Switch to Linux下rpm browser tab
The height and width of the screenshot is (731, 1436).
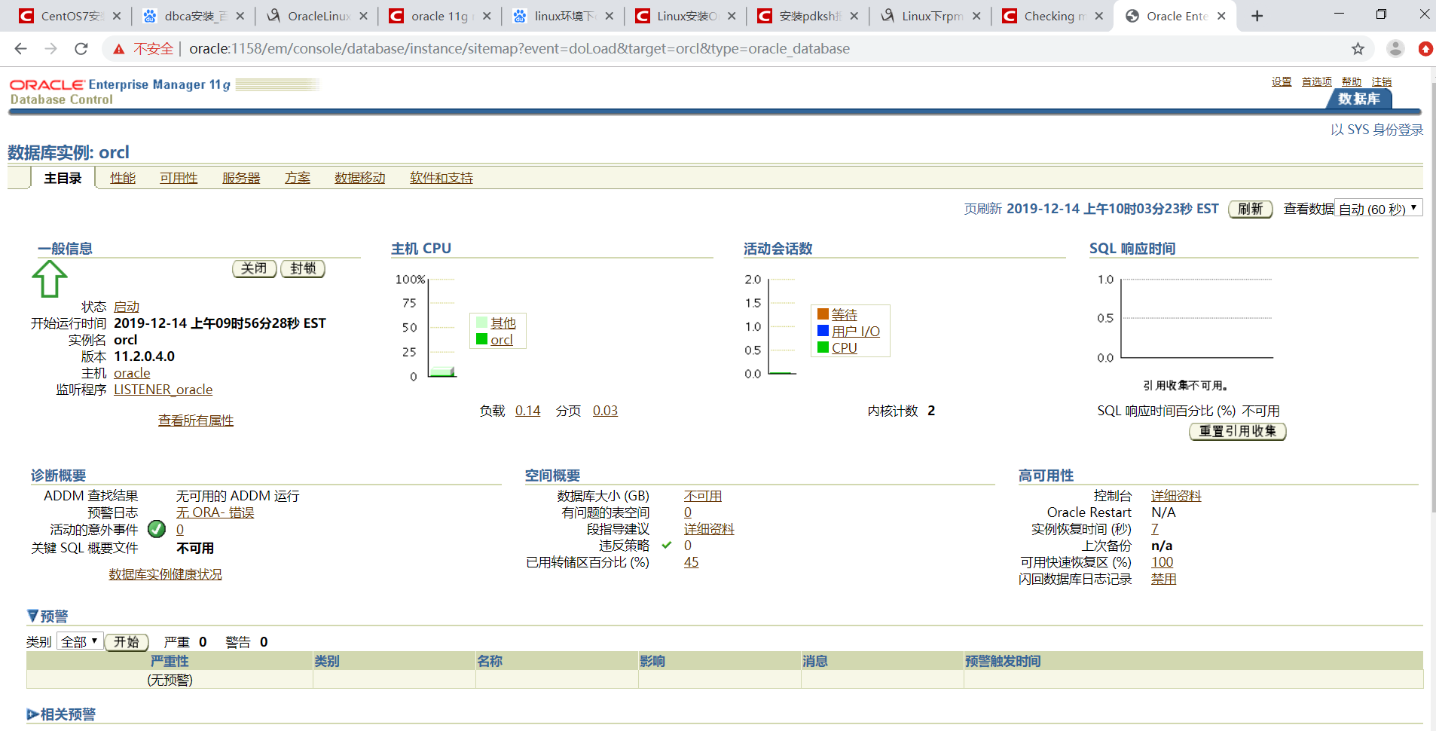[932, 16]
